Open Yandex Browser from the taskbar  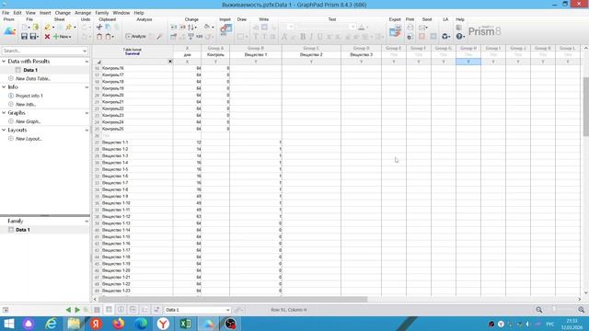coord(163,324)
